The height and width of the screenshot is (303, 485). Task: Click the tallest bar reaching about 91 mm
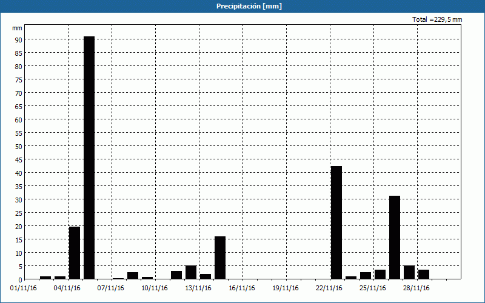point(89,158)
